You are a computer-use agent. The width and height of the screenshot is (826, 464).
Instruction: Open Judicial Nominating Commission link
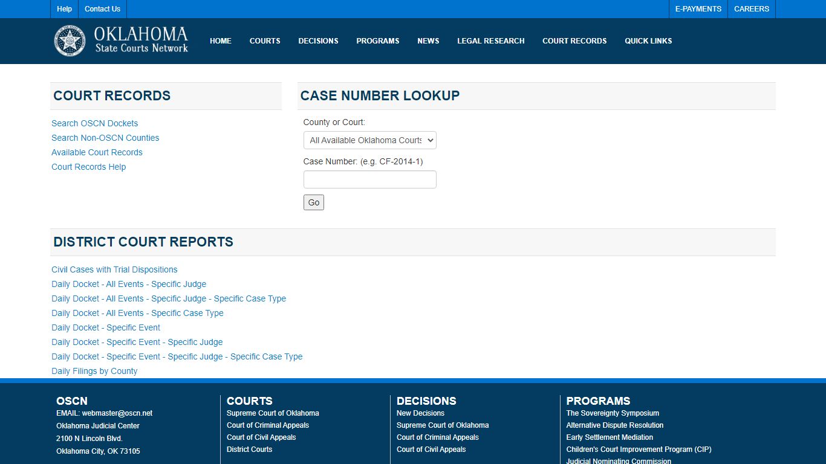click(619, 461)
